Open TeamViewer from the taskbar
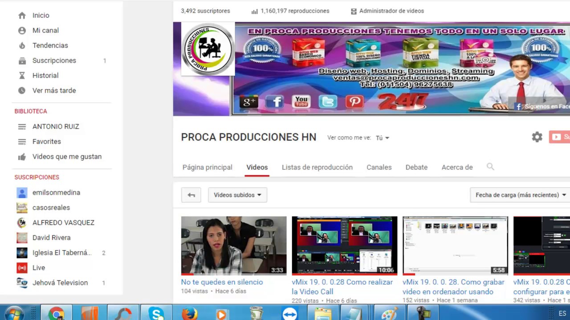The image size is (570, 320). tap(289, 313)
